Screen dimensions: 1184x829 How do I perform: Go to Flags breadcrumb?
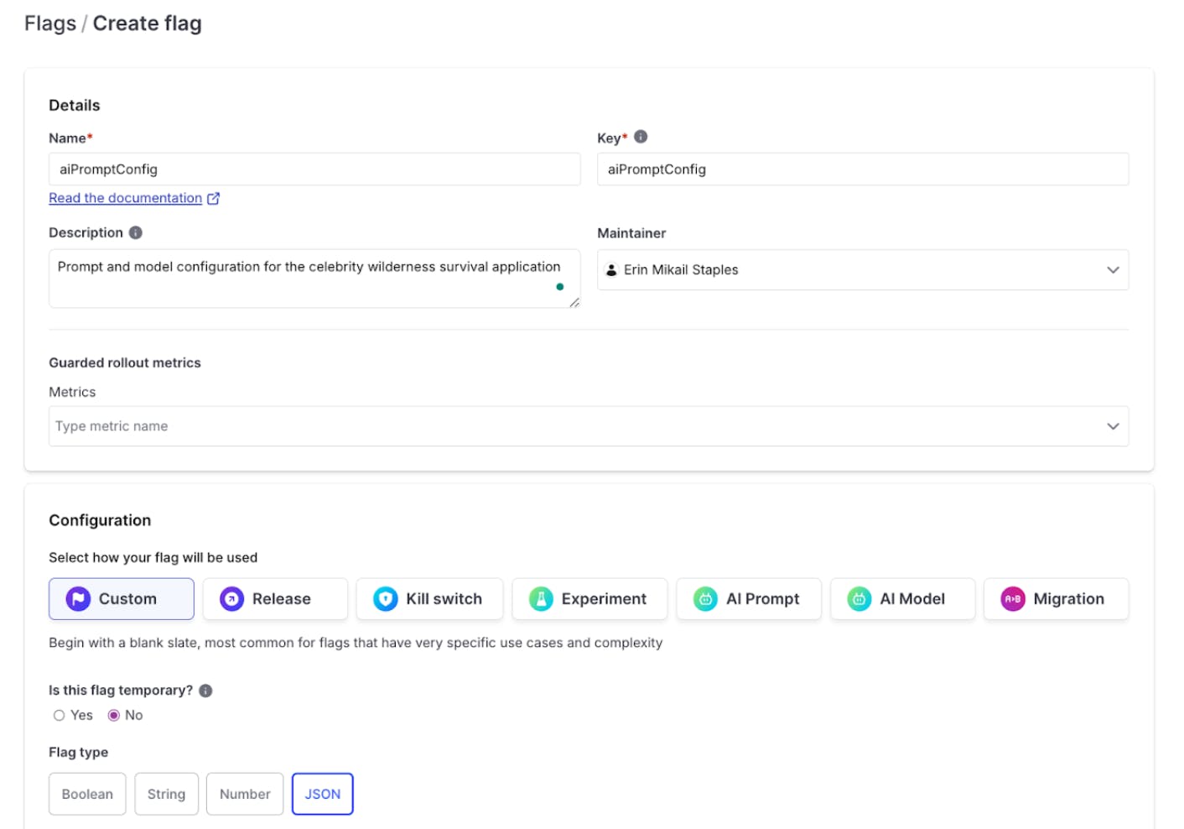(50, 23)
